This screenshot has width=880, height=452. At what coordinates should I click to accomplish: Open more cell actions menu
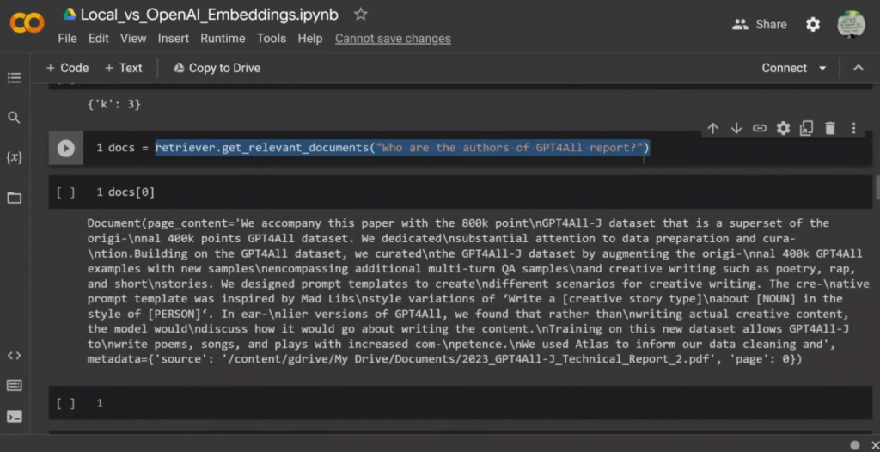tap(853, 128)
